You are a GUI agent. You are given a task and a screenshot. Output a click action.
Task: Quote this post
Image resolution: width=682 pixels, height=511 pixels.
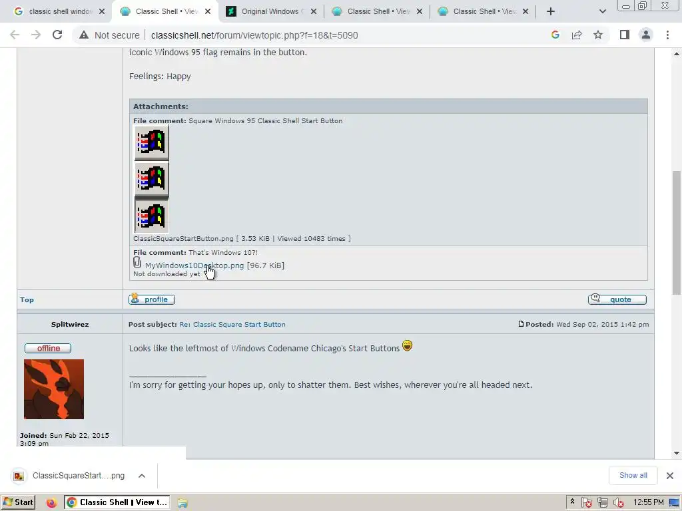617,299
